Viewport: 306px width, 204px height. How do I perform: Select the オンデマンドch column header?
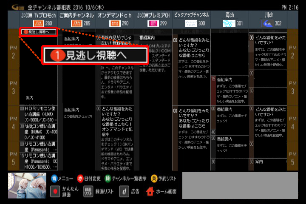(x=115, y=20)
